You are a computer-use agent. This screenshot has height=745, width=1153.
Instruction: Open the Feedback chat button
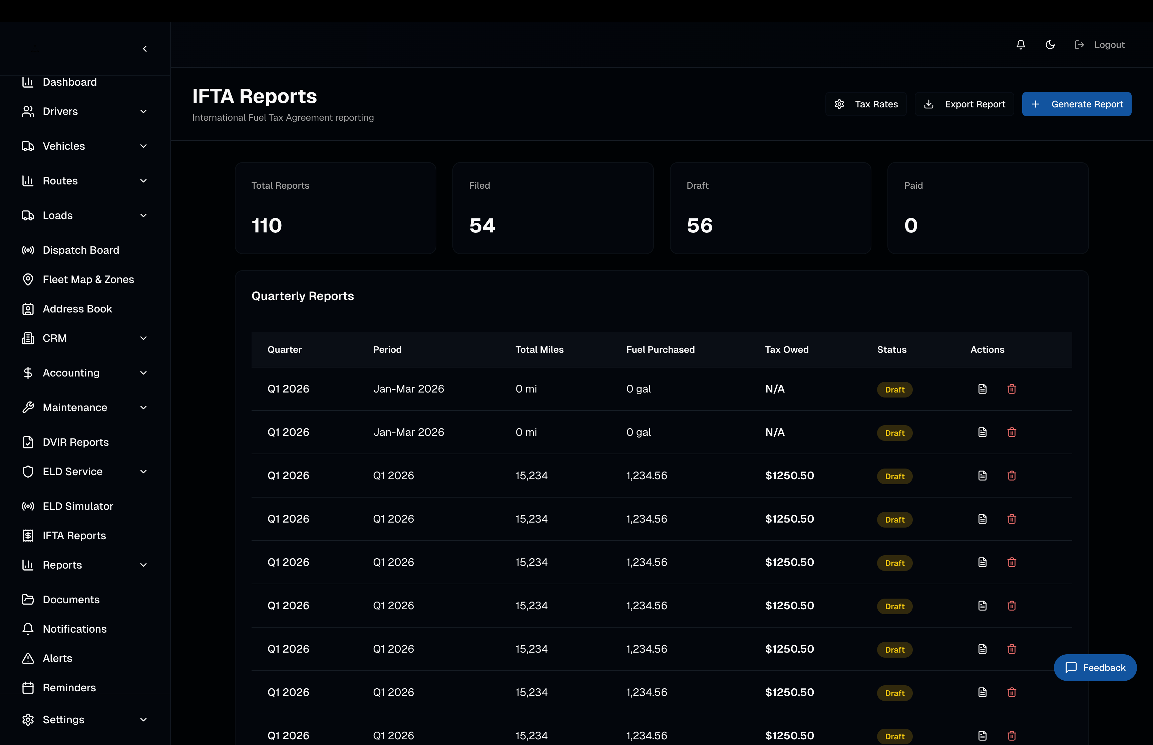(x=1095, y=668)
